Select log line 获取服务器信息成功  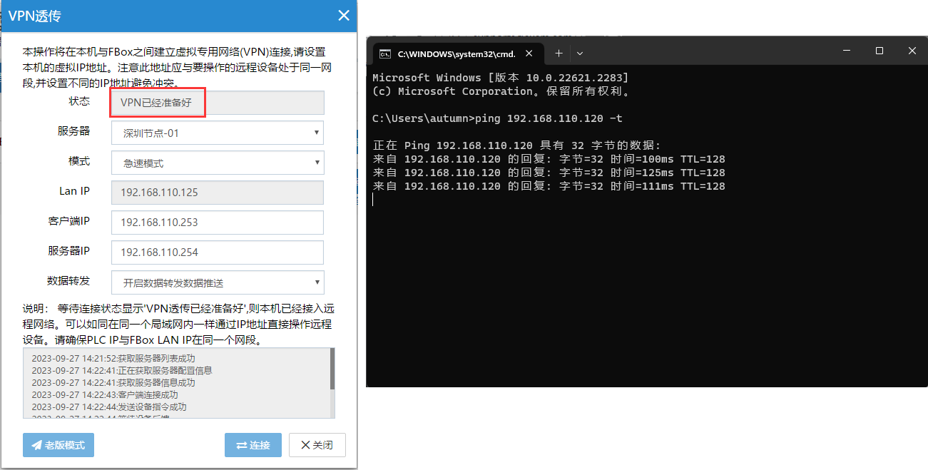pyautogui.click(x=113, y=382)
